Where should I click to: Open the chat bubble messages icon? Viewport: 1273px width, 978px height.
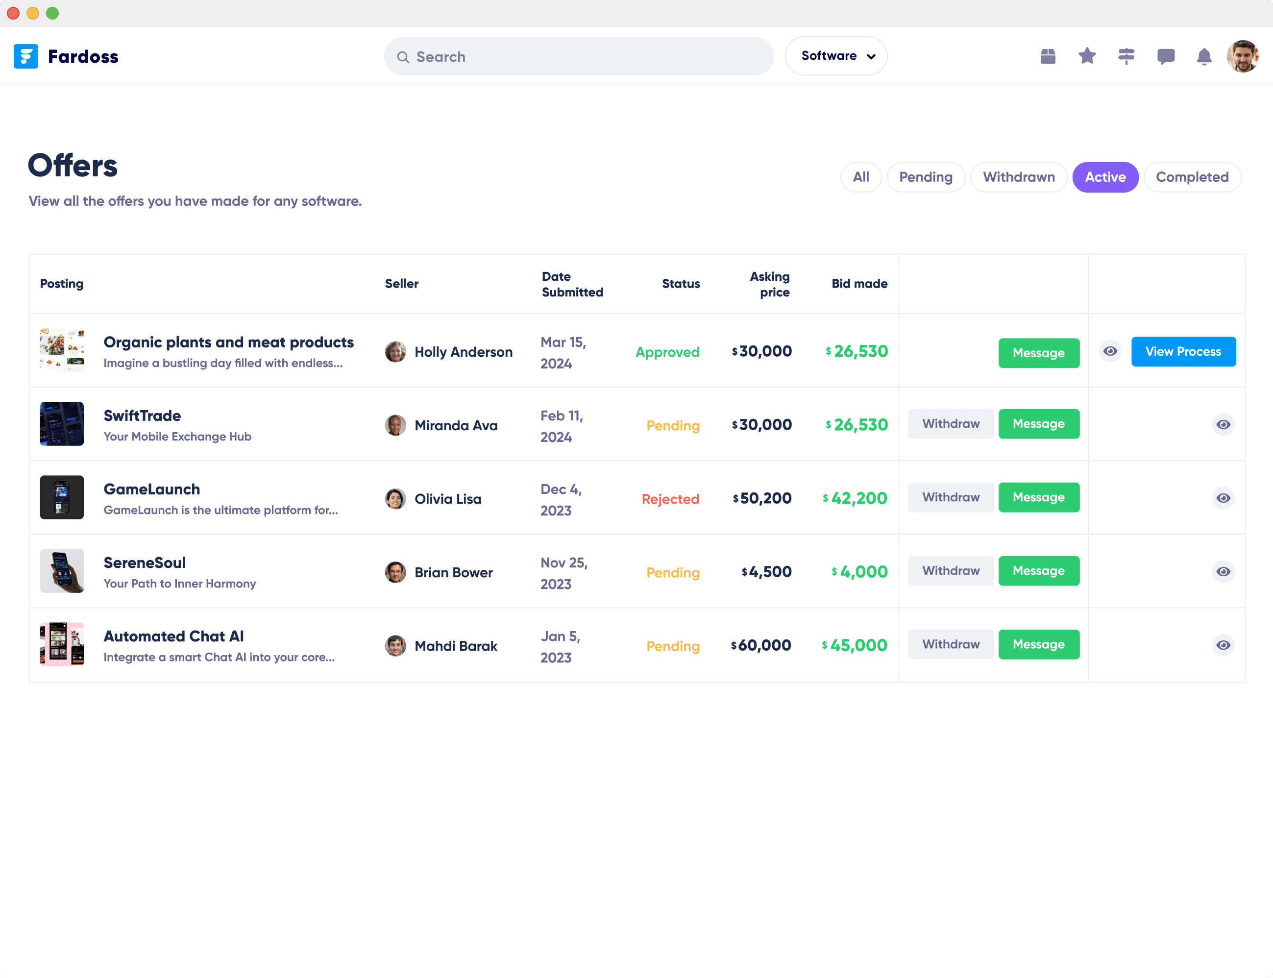pyautogui.click(x=1165, y=56)
